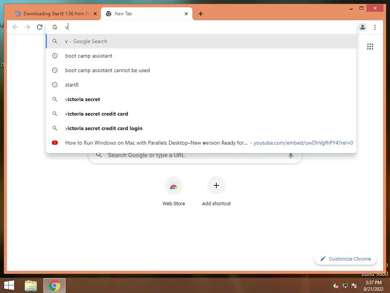The height and width of the screenshot is (293, 390).
Task: Open Customize Chrome
Action: pyautogui.click(x=345, y=259)
